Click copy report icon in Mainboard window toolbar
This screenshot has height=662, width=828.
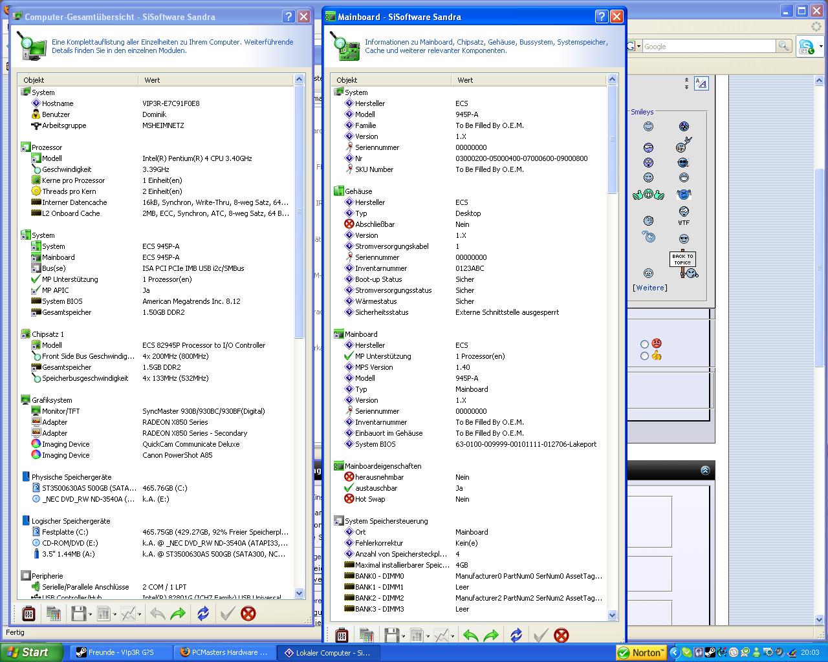click(x=367, y=635)
